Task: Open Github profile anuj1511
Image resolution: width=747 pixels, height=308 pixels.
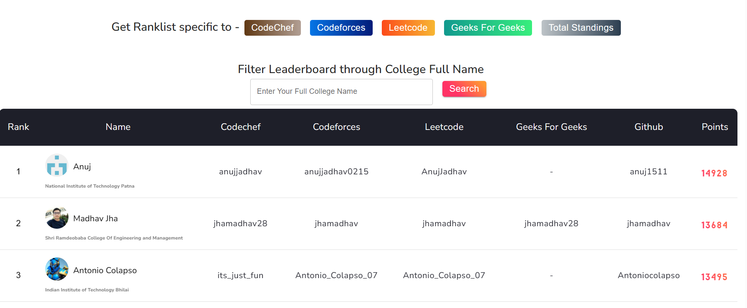Action: 649,171
